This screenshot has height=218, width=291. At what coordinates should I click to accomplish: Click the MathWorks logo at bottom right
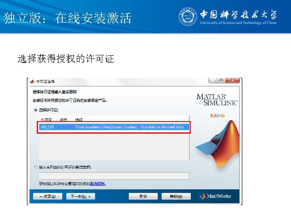[215, 196]
